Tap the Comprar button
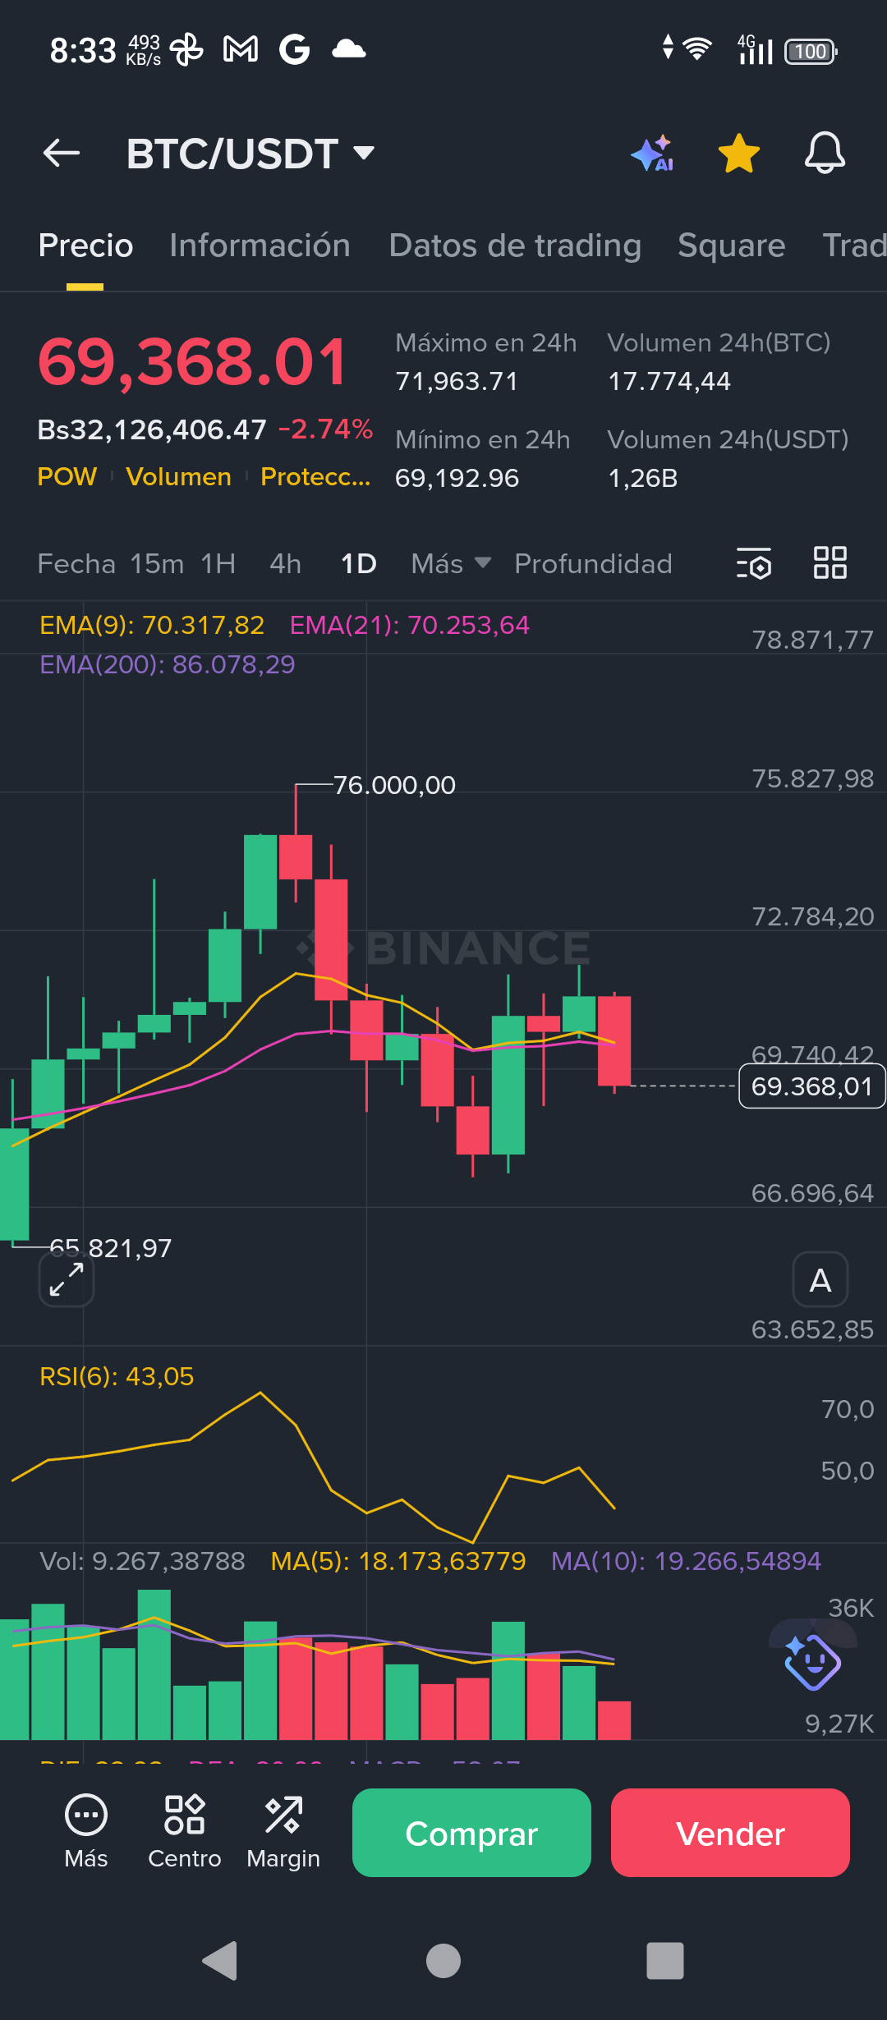This screenshot has height=2020, width=887. (471, 1833)
